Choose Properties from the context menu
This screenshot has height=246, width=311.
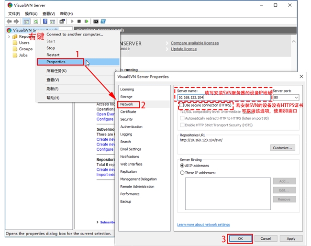pos(56,62)
